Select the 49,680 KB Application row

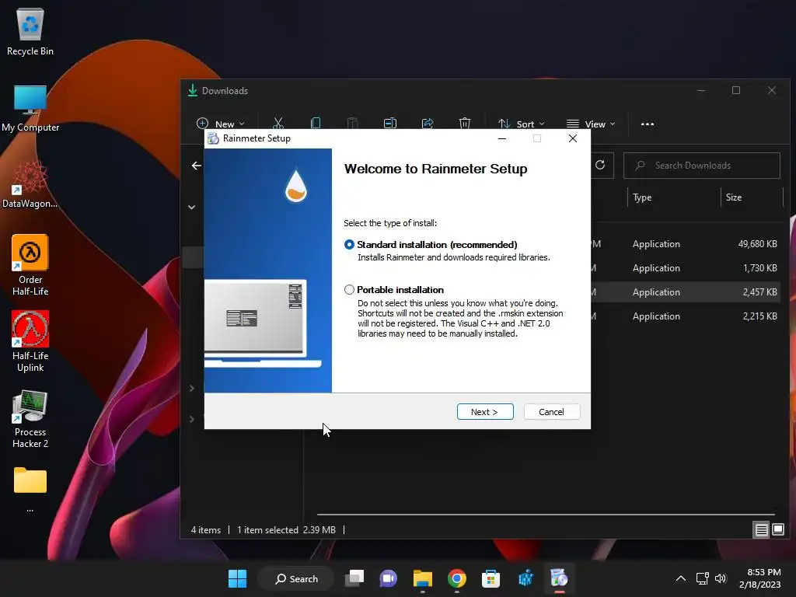[x=686, y=244]
